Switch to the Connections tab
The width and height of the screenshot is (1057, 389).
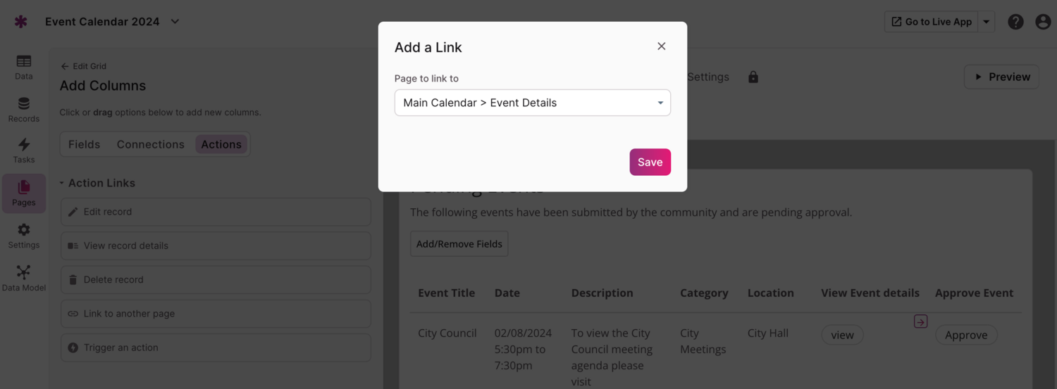150,144
